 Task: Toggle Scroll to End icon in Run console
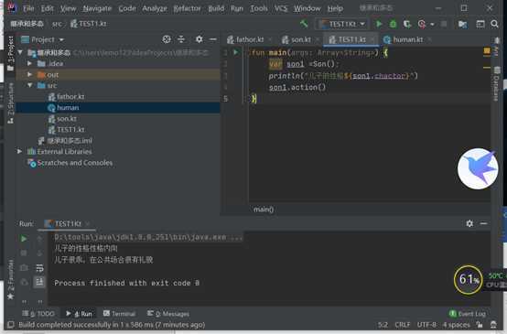click(x=39, y=282)
